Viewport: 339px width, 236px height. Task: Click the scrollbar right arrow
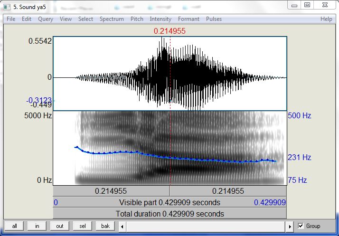pyautogui.click(x=290, y=227)
